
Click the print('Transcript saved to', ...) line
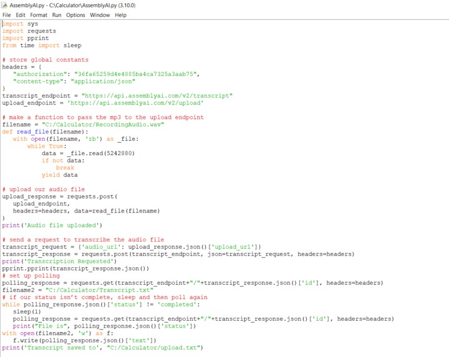(x=102, y=348)
